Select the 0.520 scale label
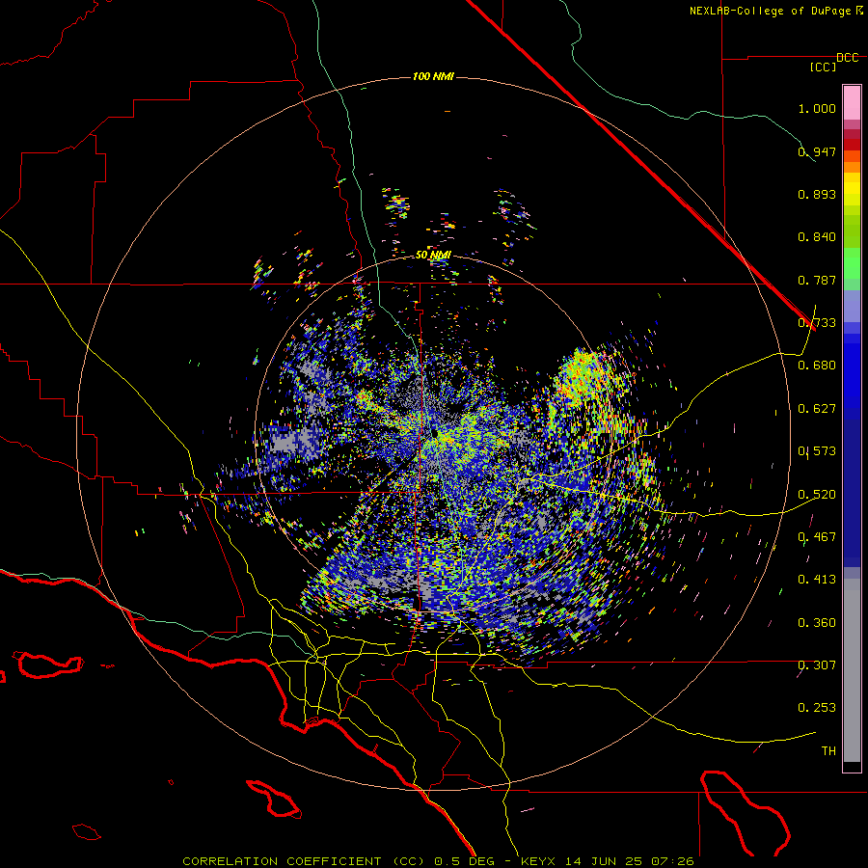868x868 pixels. tap(817, 495)
